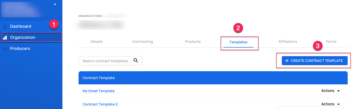The height and width of the screenshot is (109, 352).
Task: Open the My Great Template link
Action: point(99,91)
